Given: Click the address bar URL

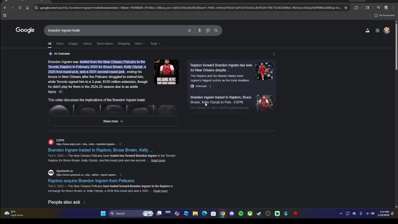Looking at the screenshot, I should pyautogui.click(x=190, y=8).
